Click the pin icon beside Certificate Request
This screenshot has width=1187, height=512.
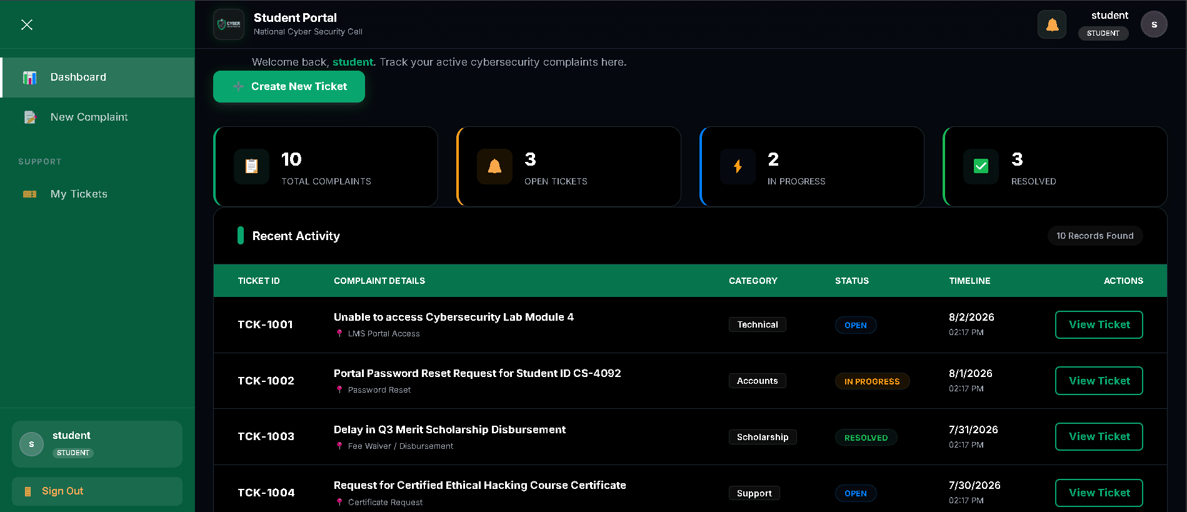[x=339, y=502]
